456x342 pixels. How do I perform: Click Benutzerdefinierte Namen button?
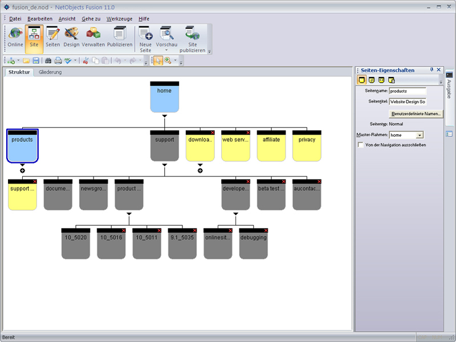coord(416,113)
